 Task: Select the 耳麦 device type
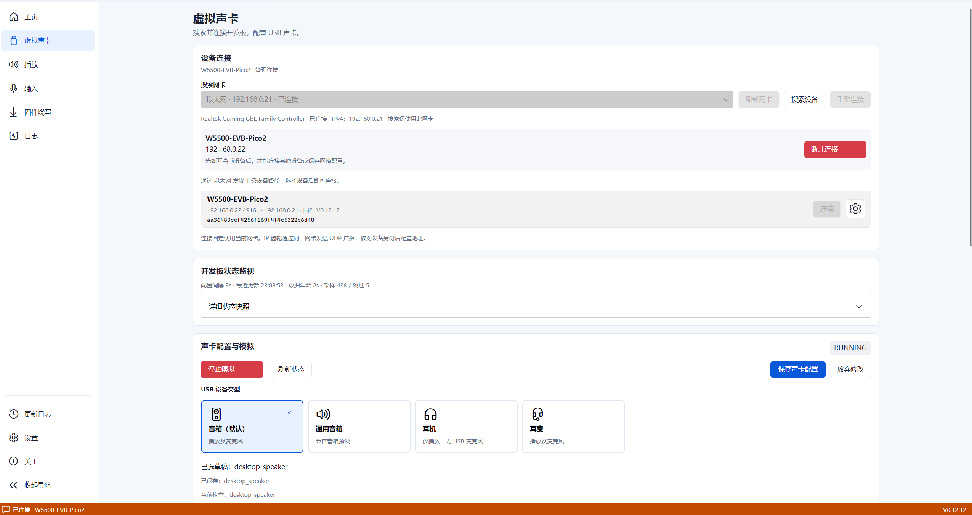[x=573, y=427]
